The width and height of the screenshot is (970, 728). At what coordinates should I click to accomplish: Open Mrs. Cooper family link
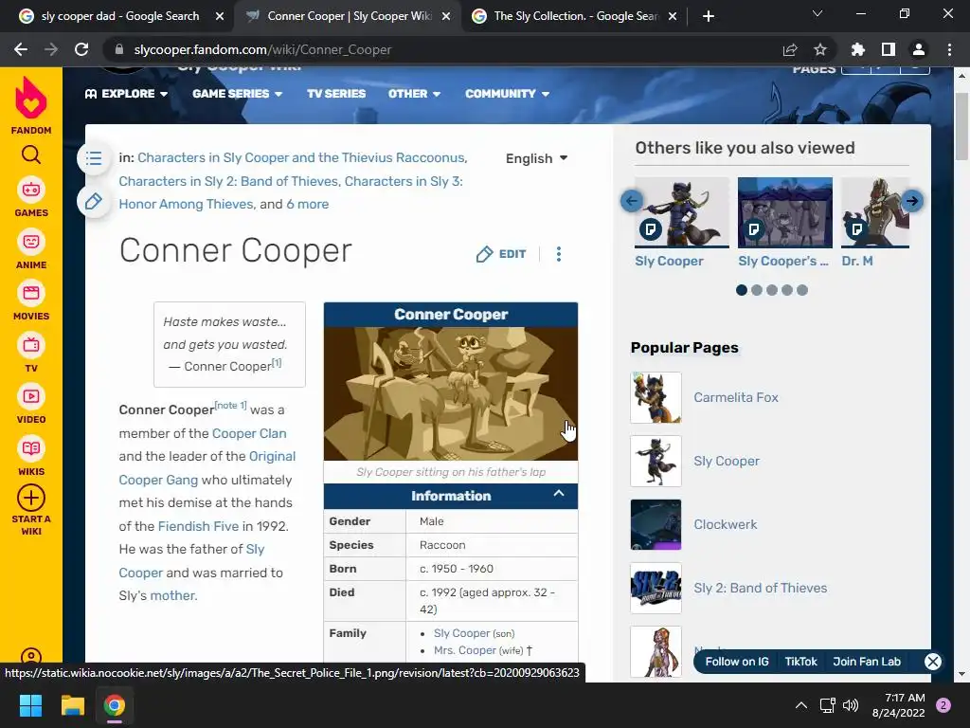pyautogui.click(x=464, y=650)
